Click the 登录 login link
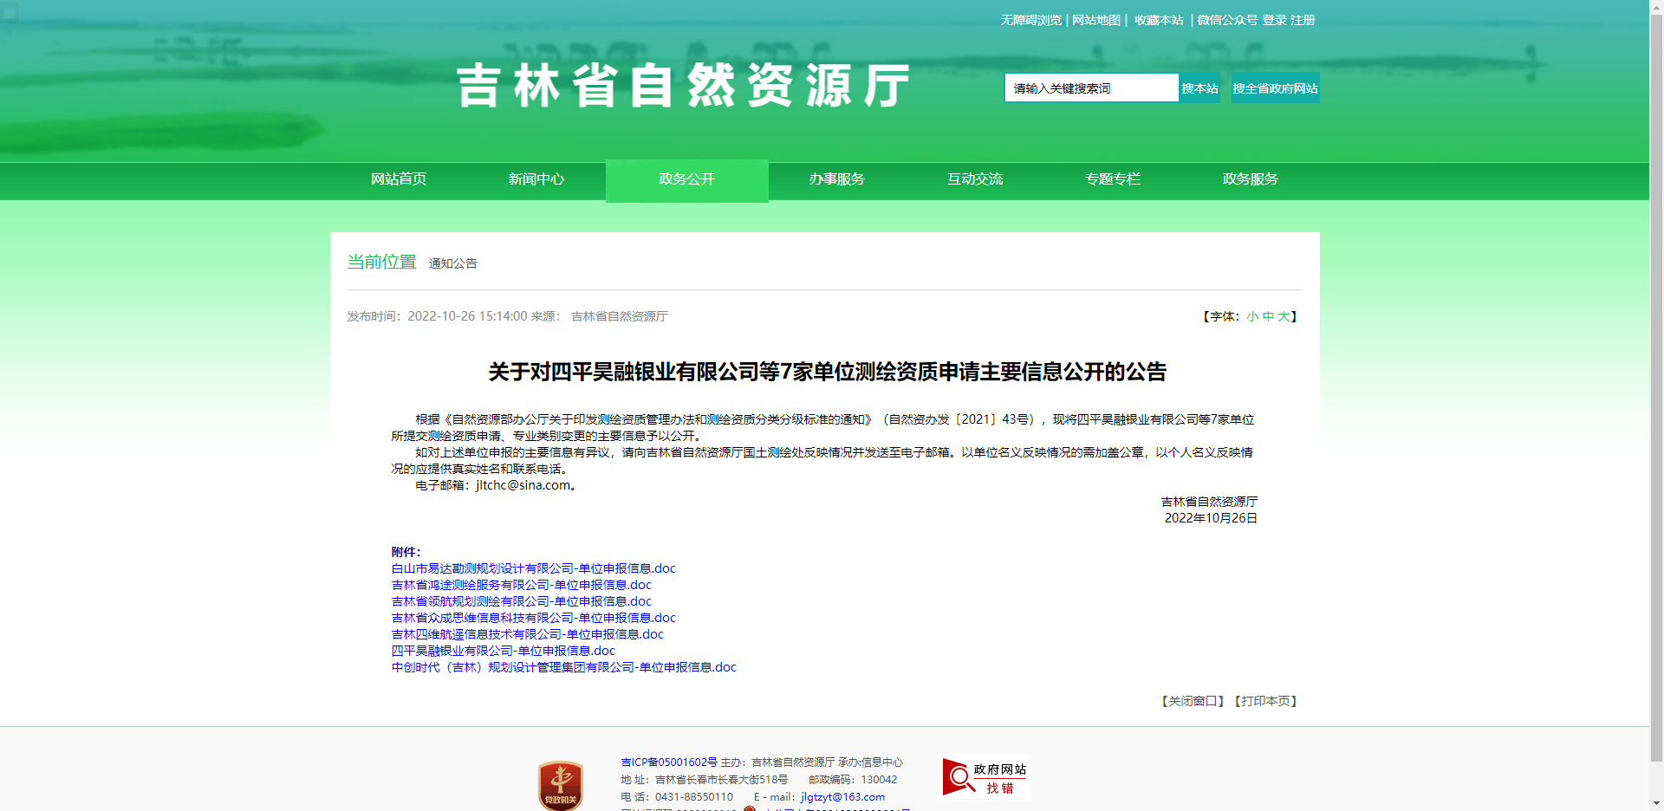The height and width of the screenshot is (811, 1664). point(1272,20)
